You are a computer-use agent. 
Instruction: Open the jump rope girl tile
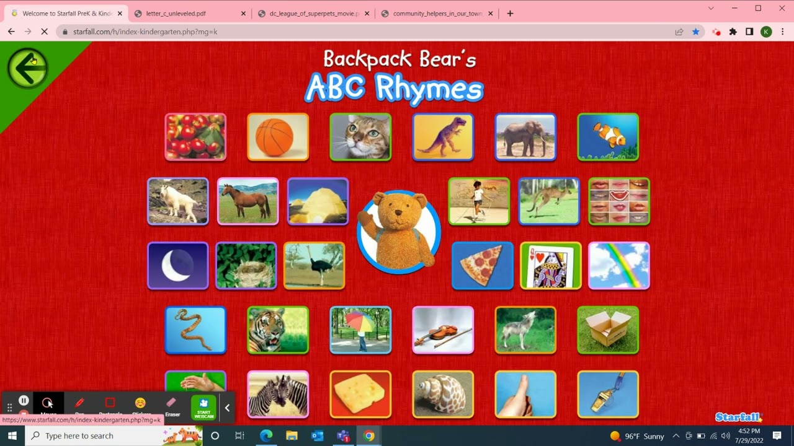(479, 201)
